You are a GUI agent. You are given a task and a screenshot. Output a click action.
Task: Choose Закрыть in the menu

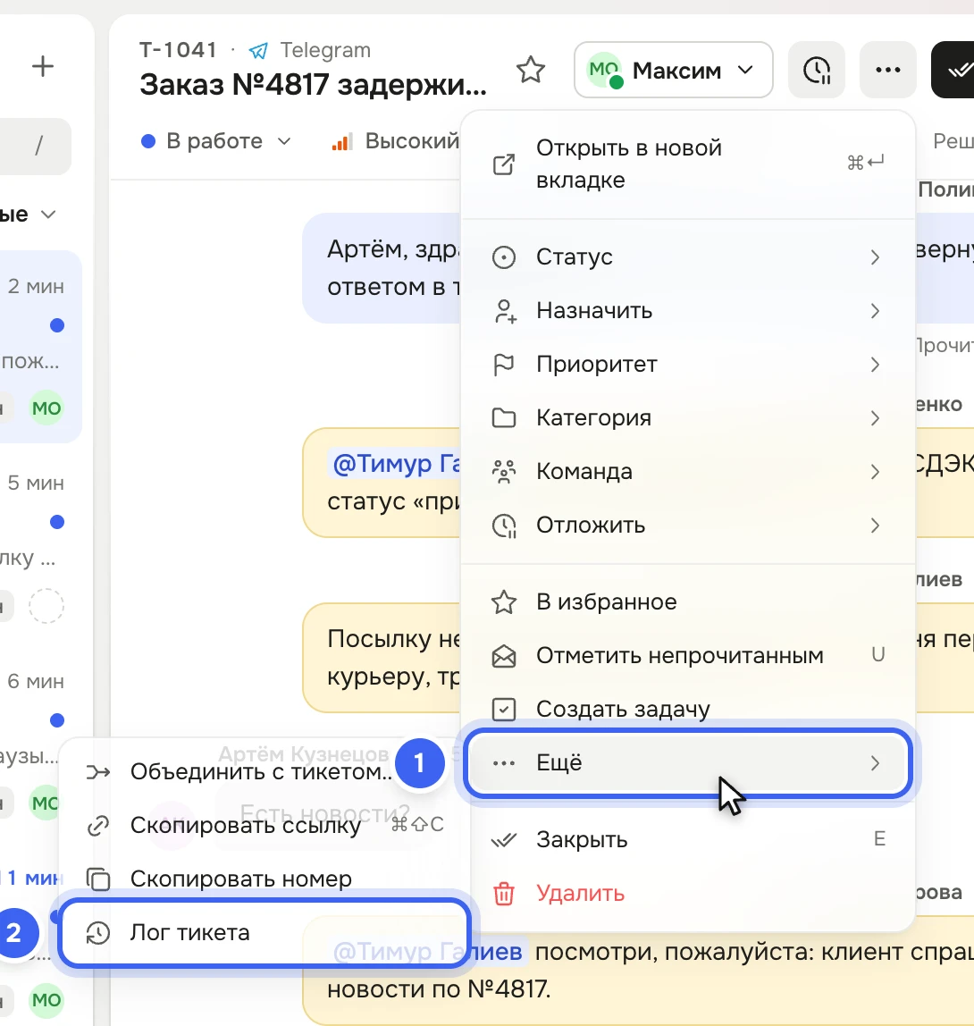688,839
